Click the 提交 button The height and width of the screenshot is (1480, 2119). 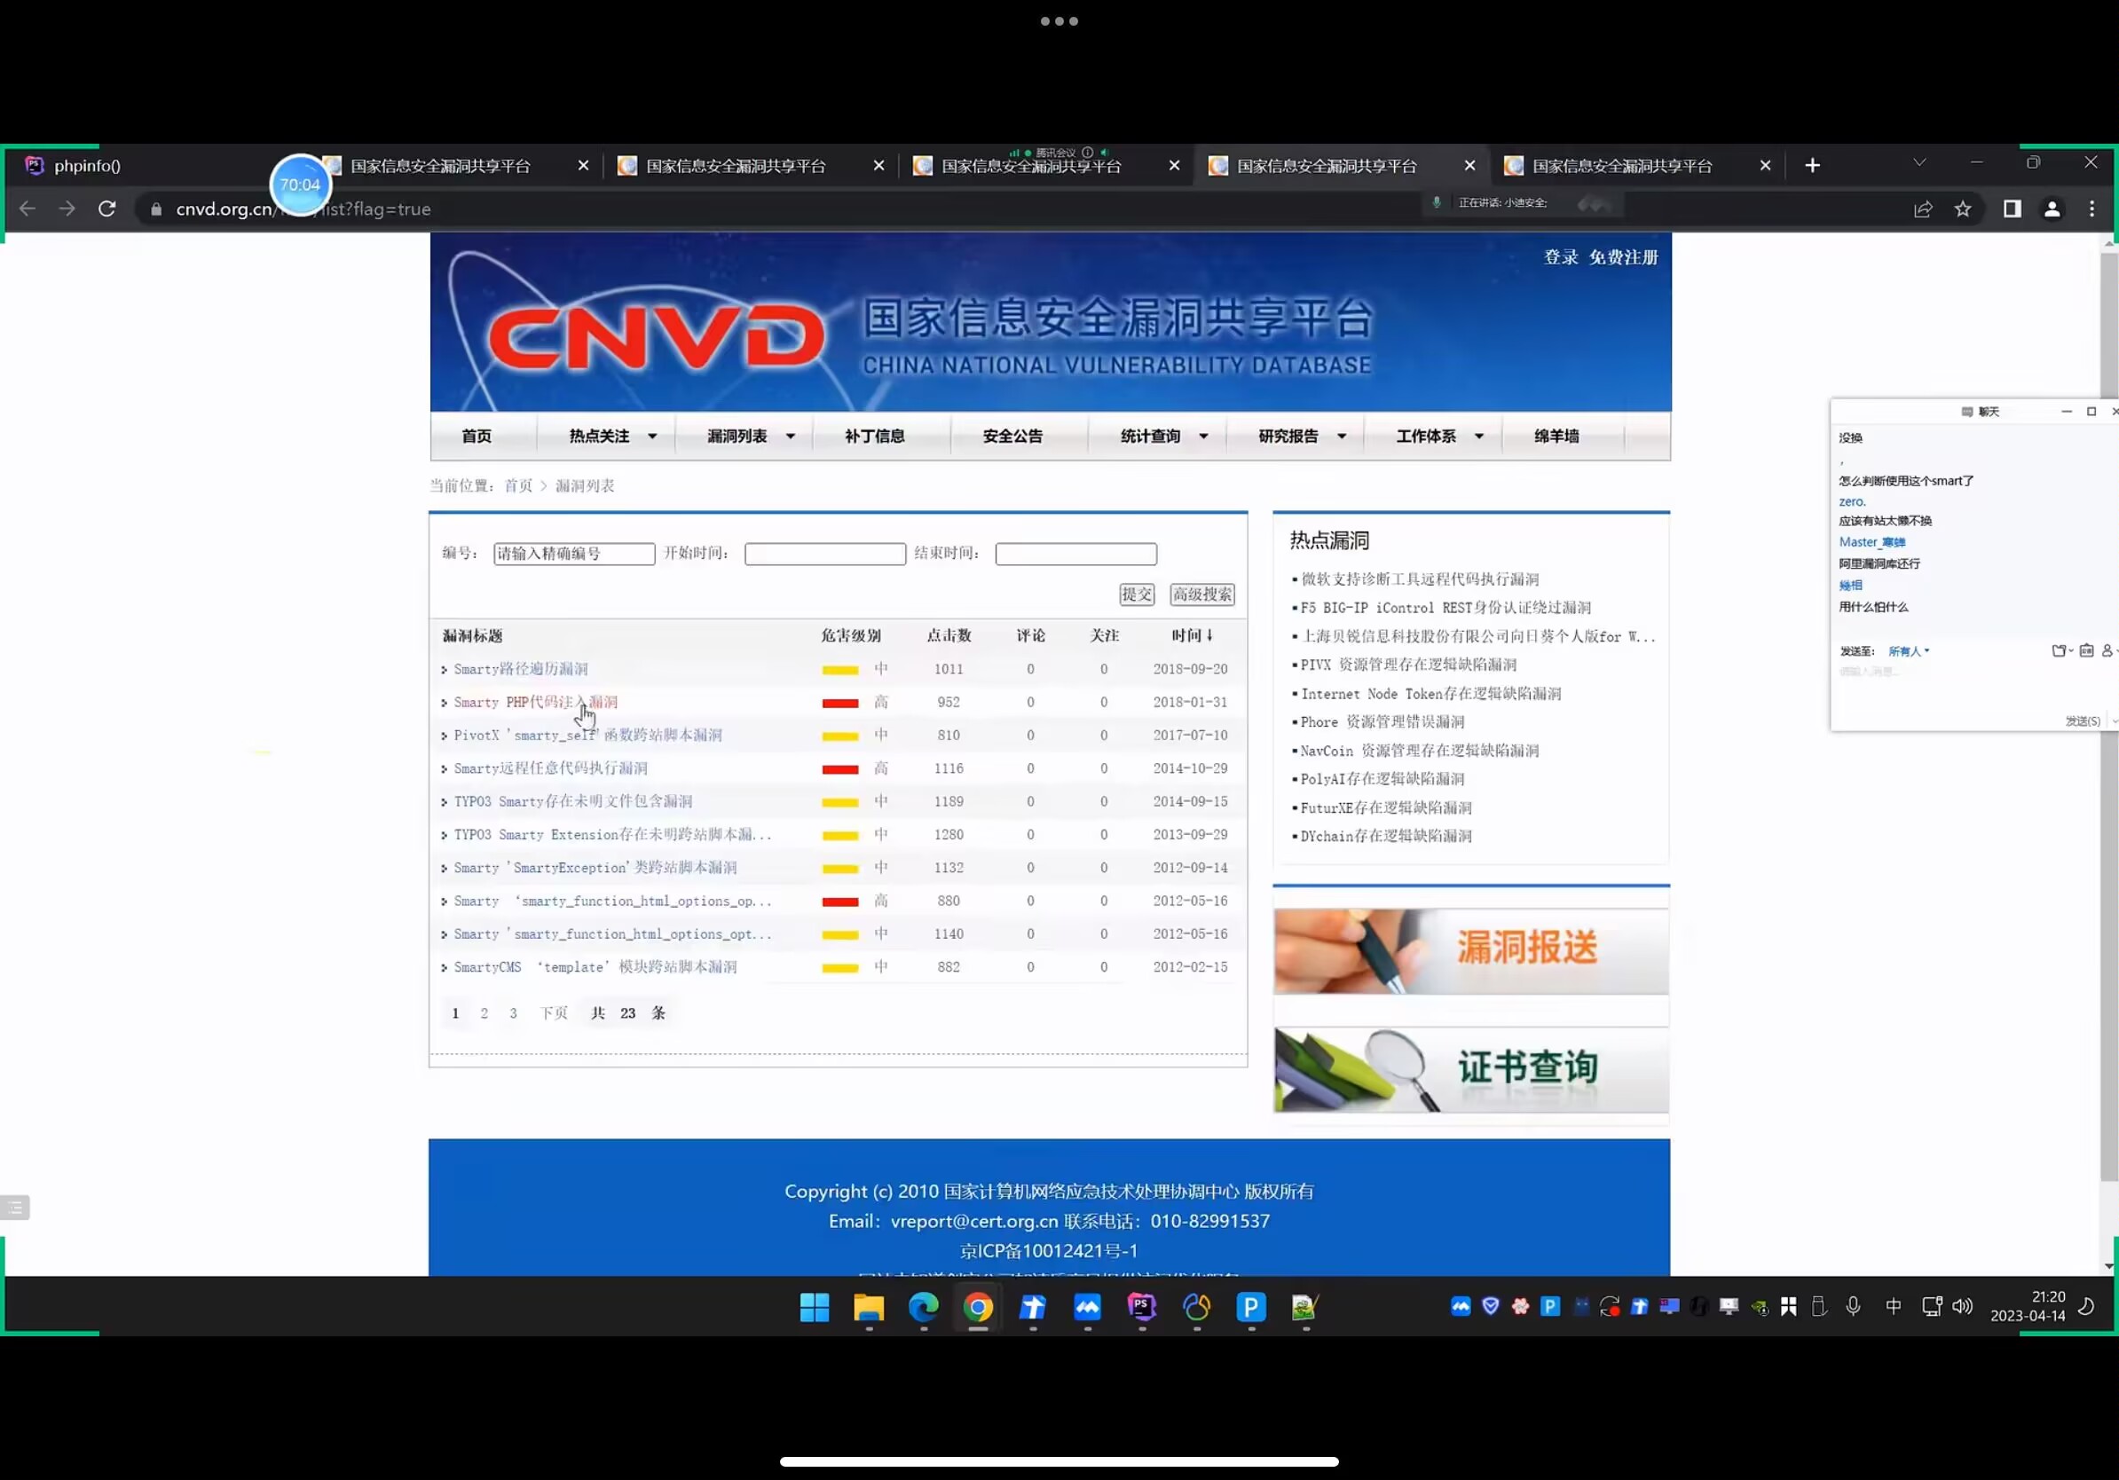pos(1137,594)
